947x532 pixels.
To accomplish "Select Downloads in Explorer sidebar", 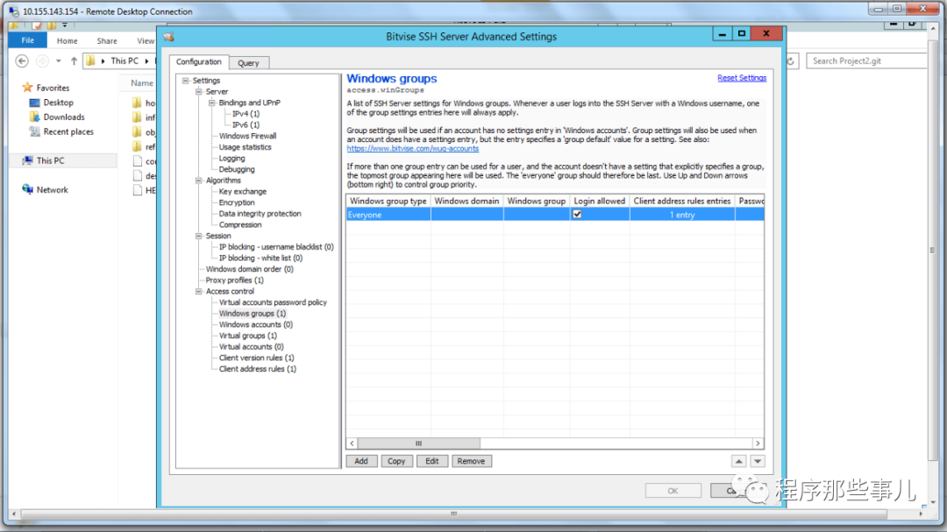I will click(x=63, y=117).
